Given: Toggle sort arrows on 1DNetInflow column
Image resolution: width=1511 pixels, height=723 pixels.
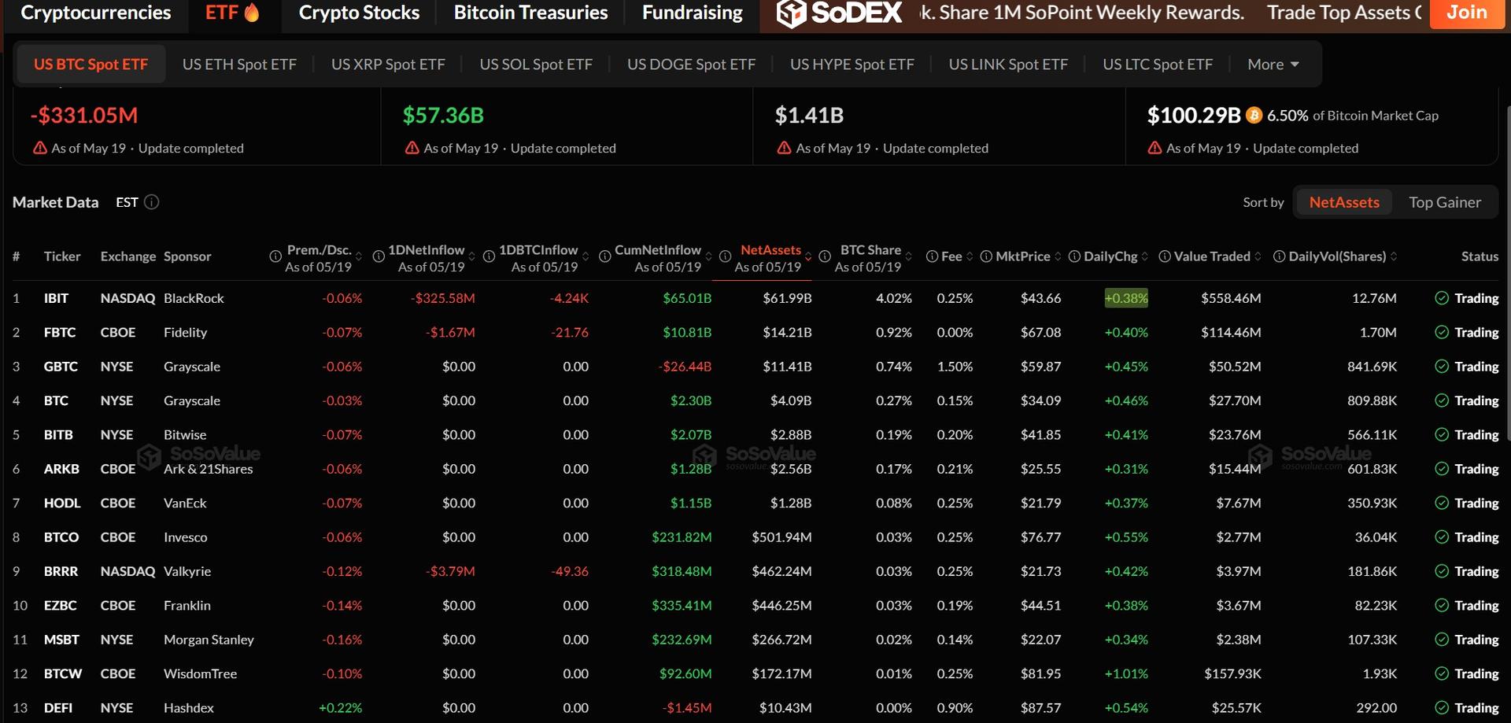Looking at the screenshot, I should 472,256.
